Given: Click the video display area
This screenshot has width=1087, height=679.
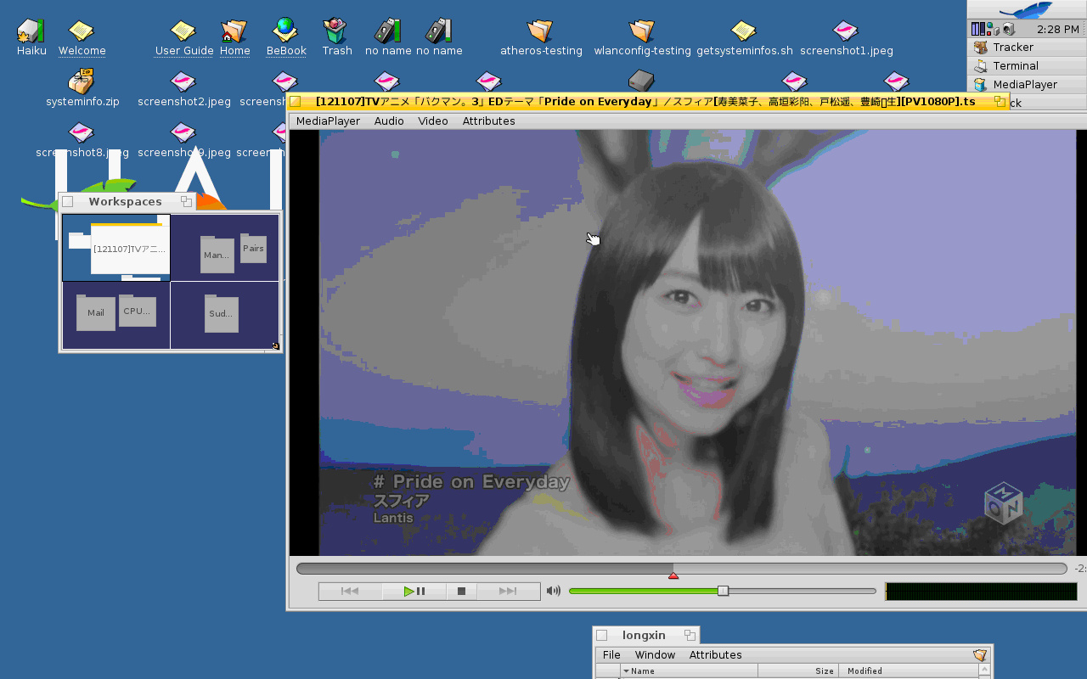Looking at the screenshot, I should [688, 343].
